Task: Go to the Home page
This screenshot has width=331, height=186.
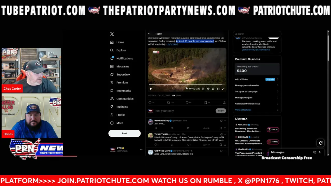Action: (x=117, y=42)
